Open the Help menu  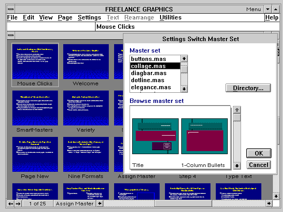[272, 18]
